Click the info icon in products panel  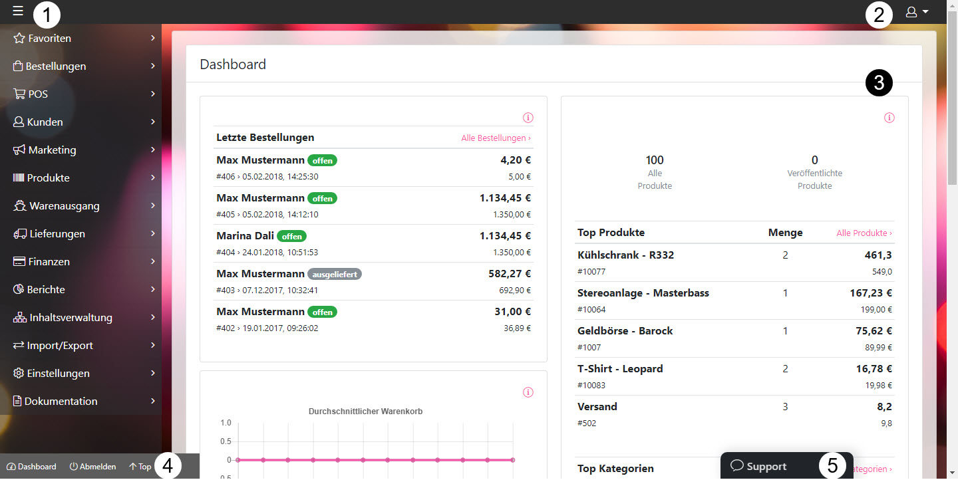889,118
